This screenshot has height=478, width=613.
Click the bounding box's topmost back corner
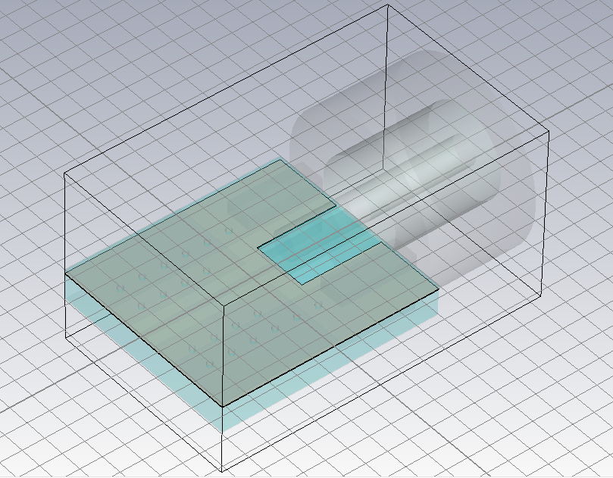click(x=388, y=5)
